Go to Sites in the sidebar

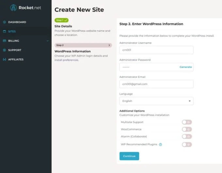12,31
